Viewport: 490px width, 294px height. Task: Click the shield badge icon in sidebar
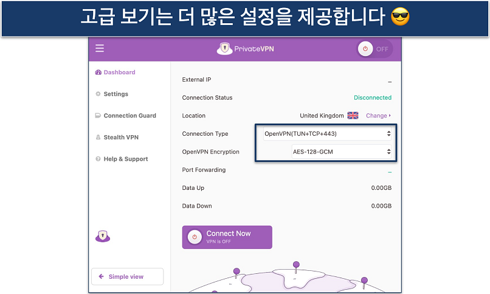pyautogui.click(x=103, y=237)
